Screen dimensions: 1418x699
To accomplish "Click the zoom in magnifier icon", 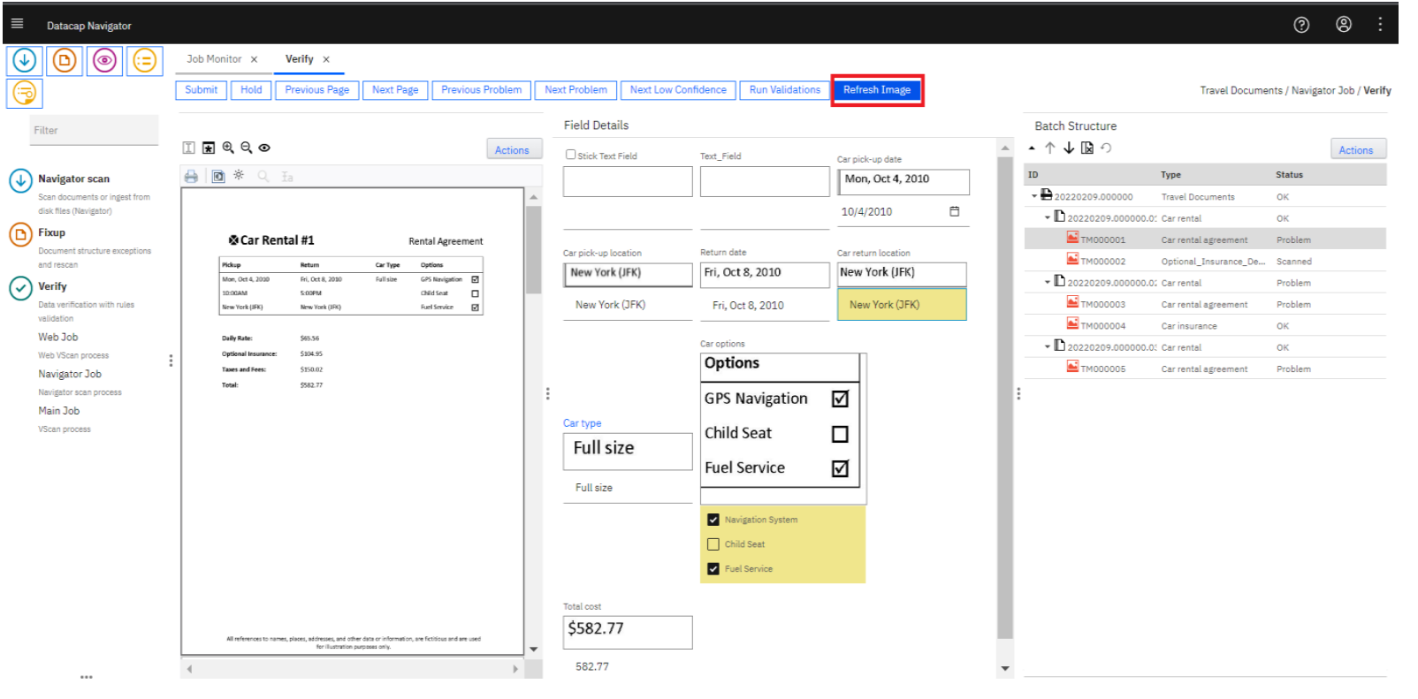I will pyautogui.click(x=228, y=148).
